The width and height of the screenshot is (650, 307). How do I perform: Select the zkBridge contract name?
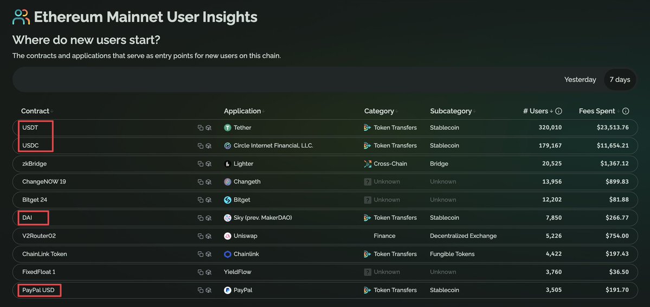pos(34,164)
